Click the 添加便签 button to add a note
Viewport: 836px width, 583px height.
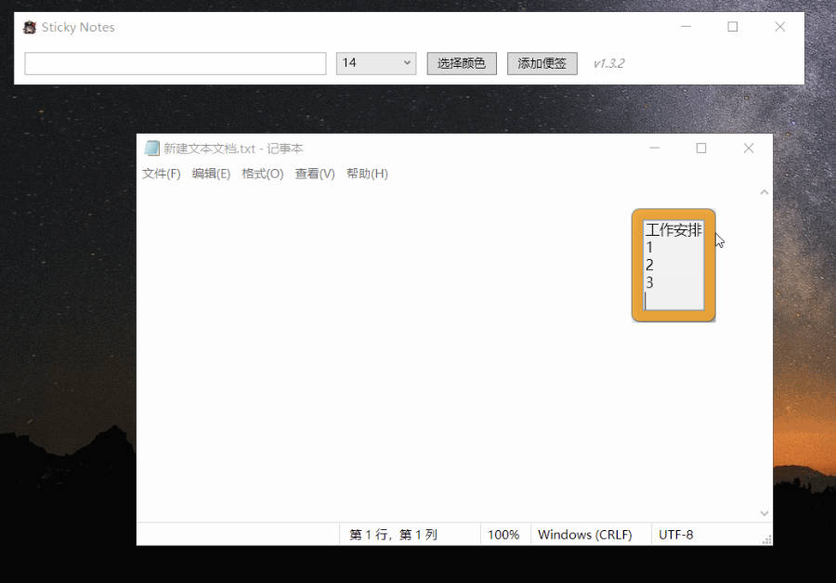[542, 63]
